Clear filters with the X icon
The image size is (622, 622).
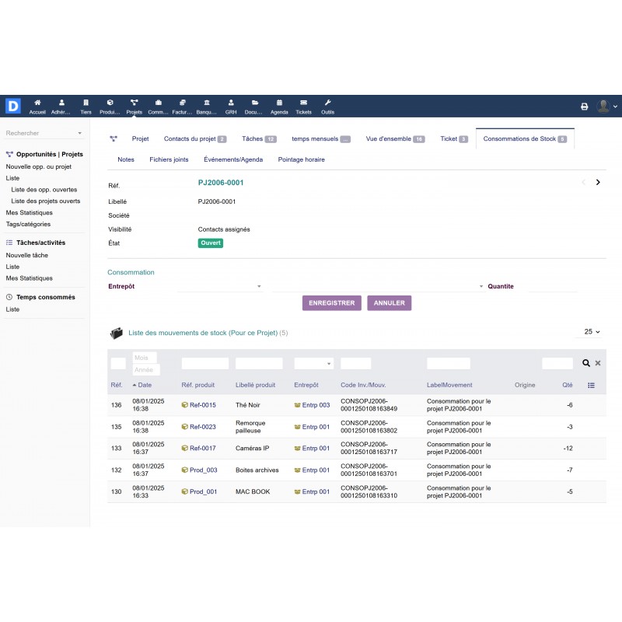pyautogui.click(x=598, y=363)
